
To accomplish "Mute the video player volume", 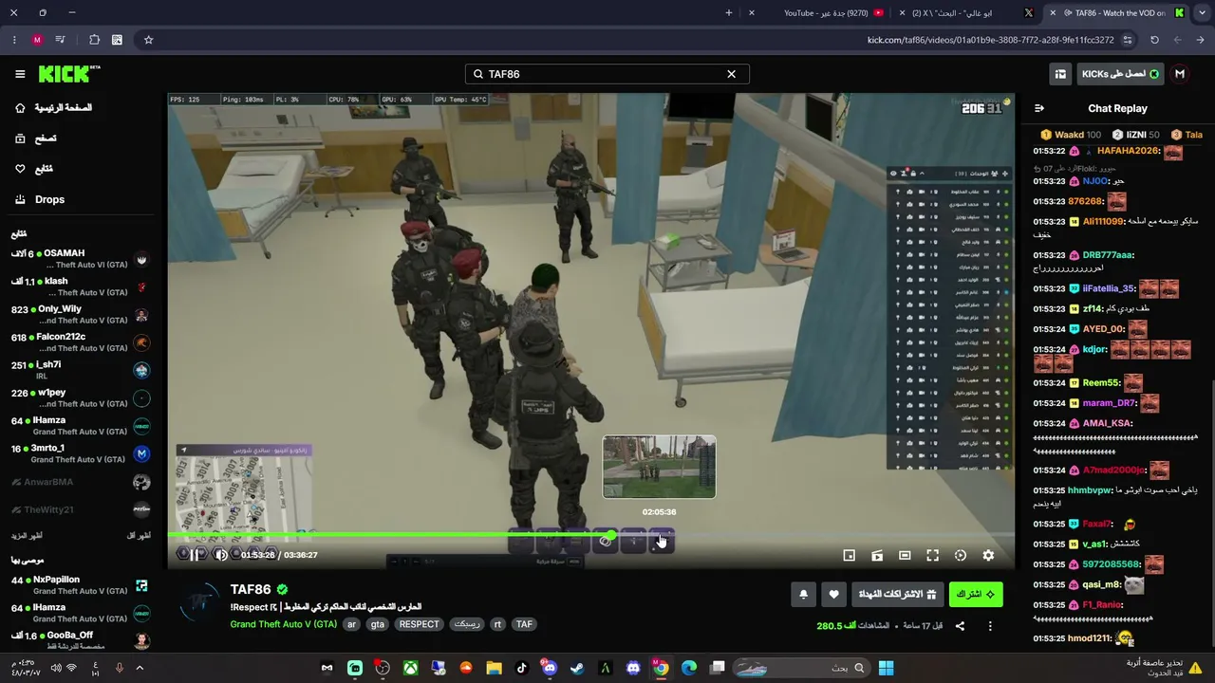I will tap(220, 555).
